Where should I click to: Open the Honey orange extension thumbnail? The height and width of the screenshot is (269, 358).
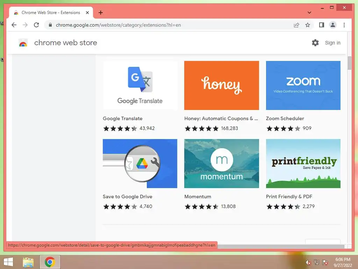pyautogui.click(x=221, y=85)
